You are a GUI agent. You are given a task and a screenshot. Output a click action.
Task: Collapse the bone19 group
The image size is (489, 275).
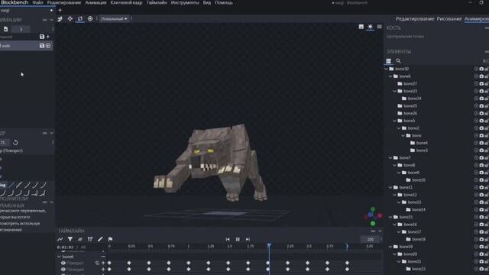(x=390, y=247)
